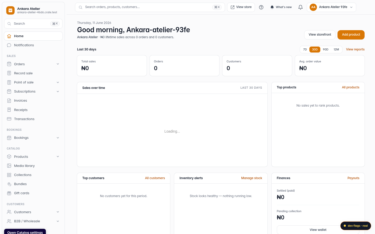The image size is (375, 234).
Task: Open the What's new announcements
Action: (281, 7)
